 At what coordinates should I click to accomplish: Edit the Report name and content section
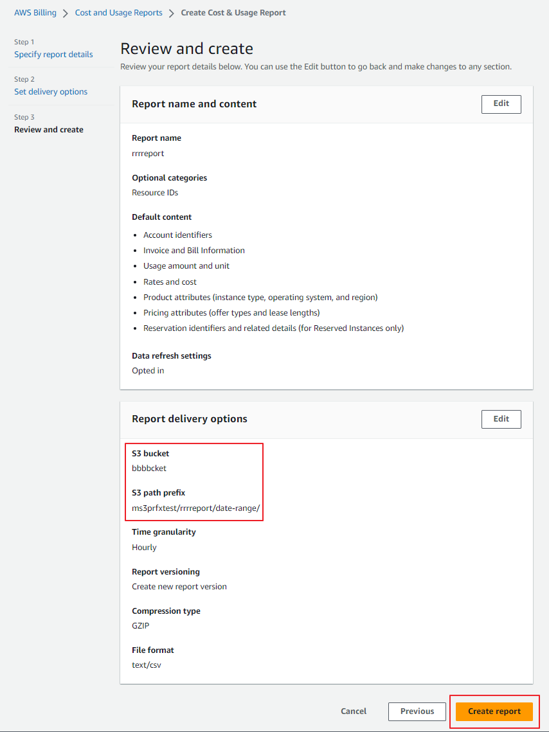click(501, 104)
